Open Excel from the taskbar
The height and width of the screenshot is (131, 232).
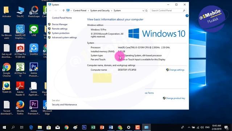click(x=93, y=127)
